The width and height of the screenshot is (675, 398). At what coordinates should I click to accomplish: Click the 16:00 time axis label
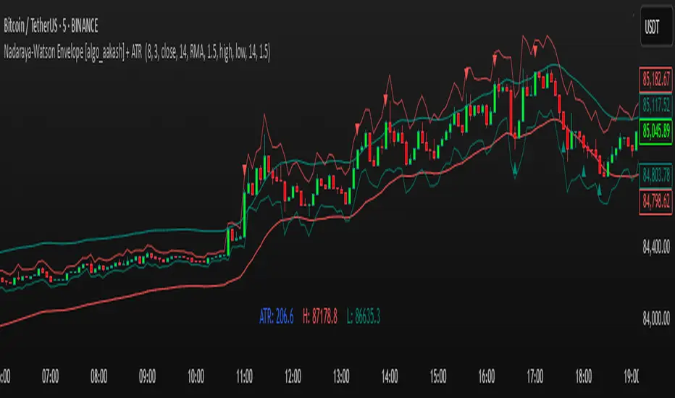coord(487,376)
